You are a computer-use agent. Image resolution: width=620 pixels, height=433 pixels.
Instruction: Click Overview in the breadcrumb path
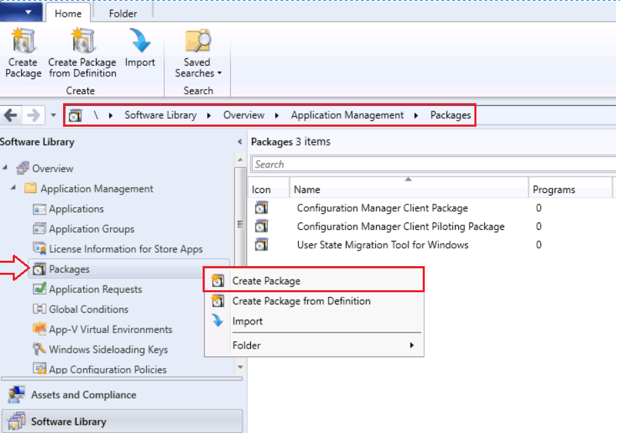(244, 115)
